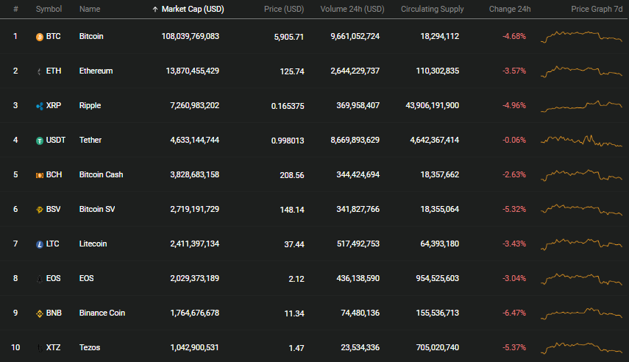Click Ethereum price 125.74

click(292, 71)
